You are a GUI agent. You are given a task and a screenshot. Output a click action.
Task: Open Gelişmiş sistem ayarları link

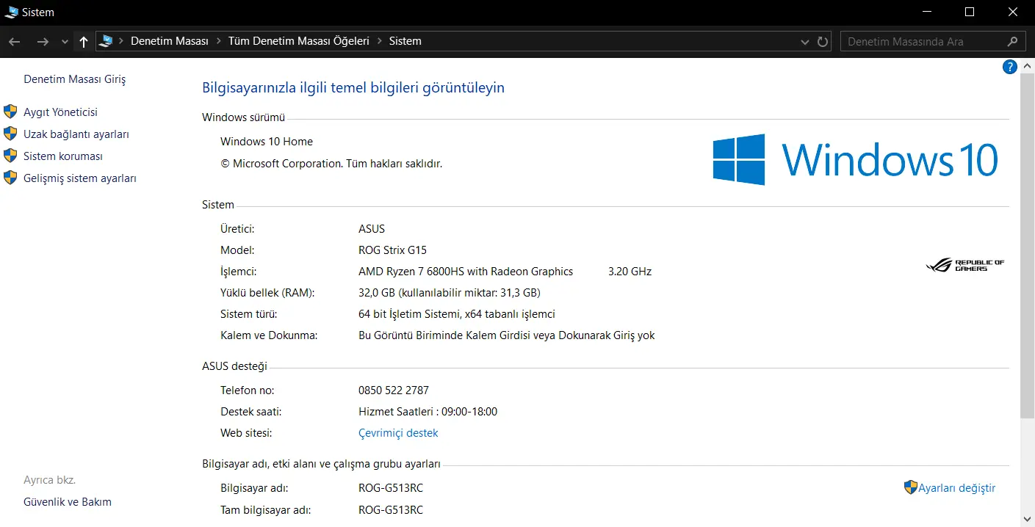[80, 178]
